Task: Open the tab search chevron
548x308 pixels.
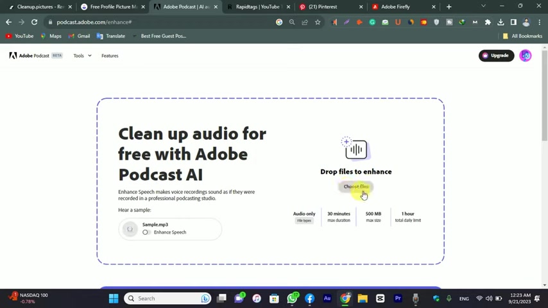Action: (x=483, y=6)
